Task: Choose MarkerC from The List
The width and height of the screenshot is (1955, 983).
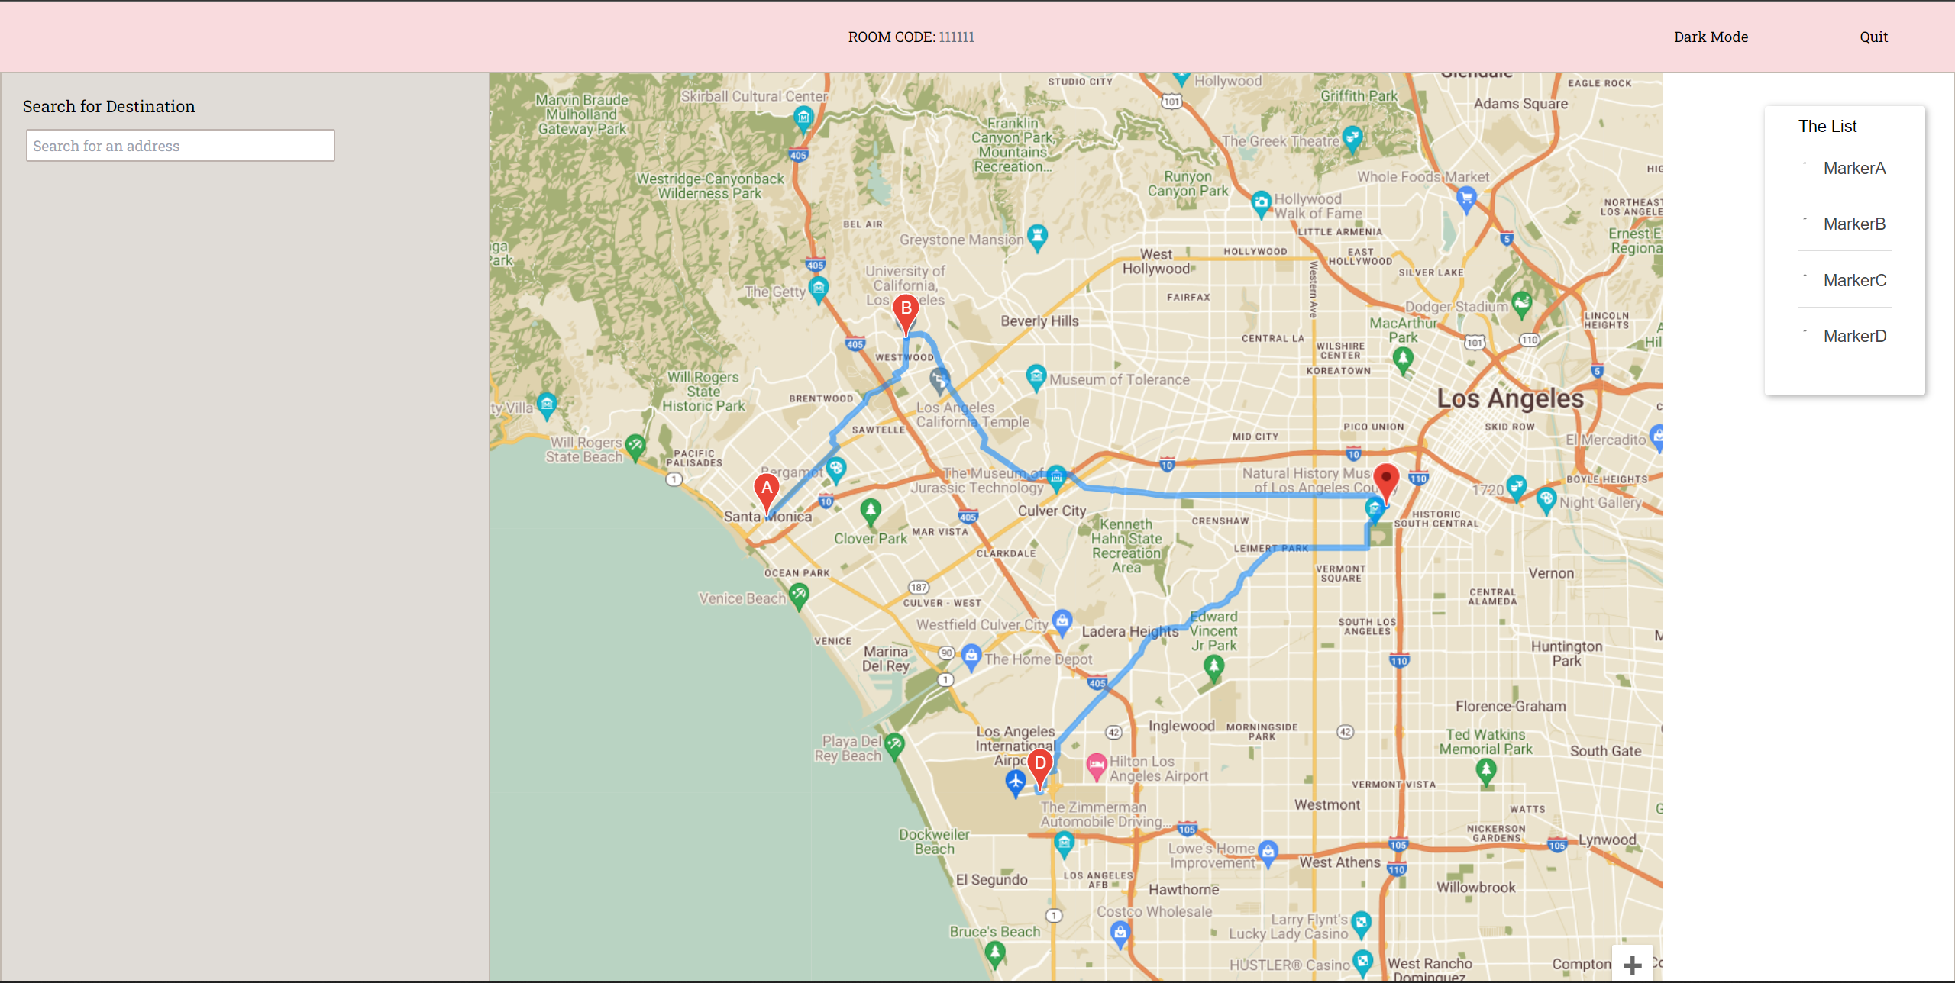Action: point(1854,280)
